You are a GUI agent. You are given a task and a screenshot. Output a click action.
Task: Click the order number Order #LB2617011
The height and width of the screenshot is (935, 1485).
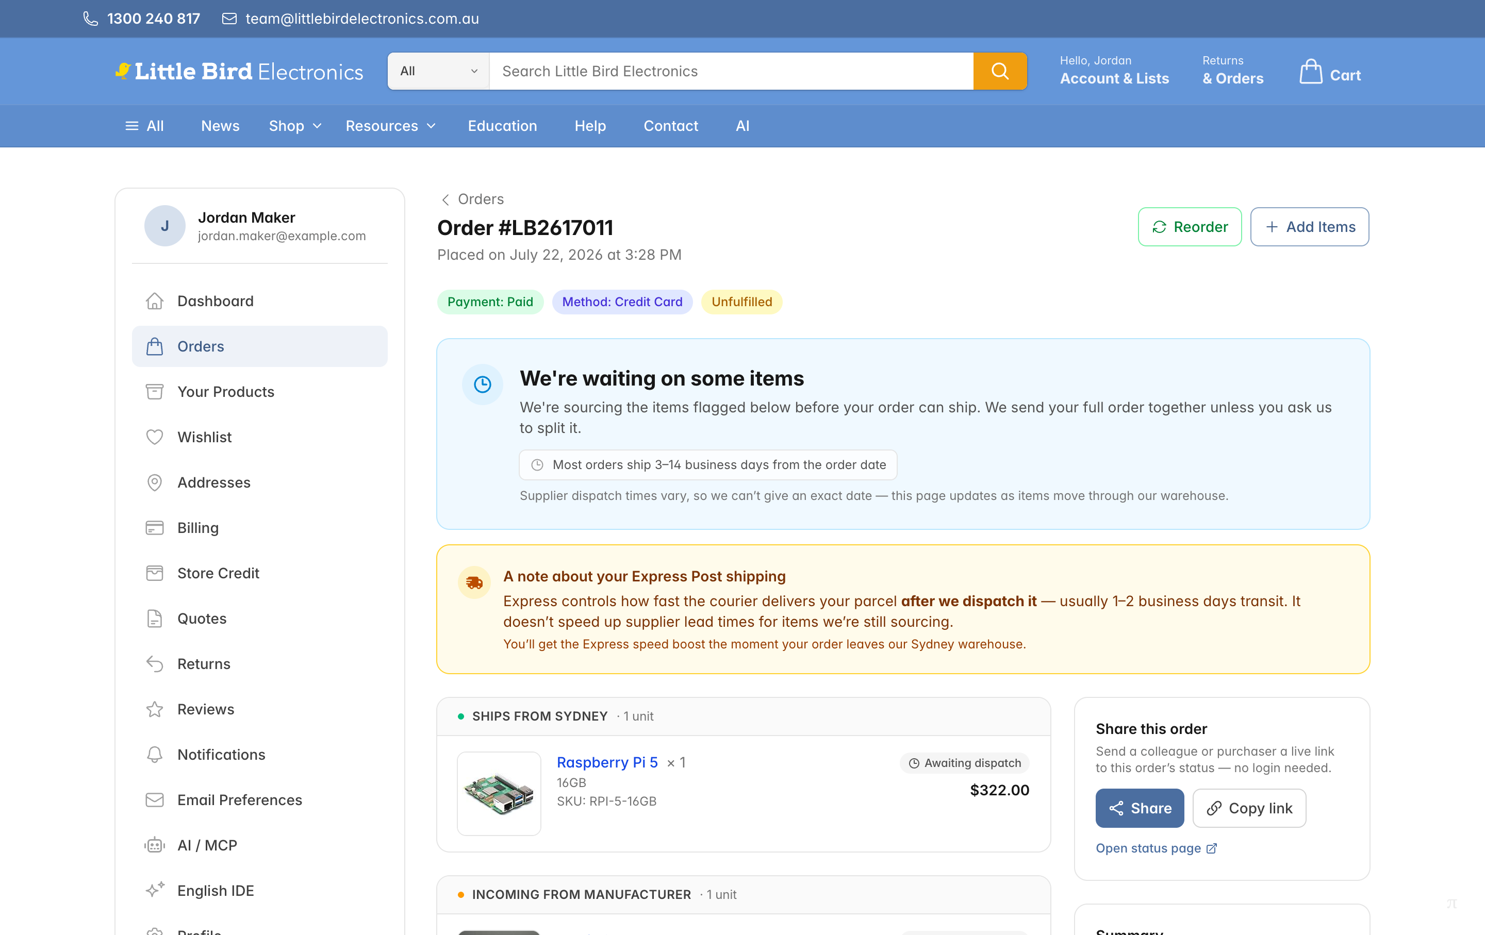click(x=525, y=227)
